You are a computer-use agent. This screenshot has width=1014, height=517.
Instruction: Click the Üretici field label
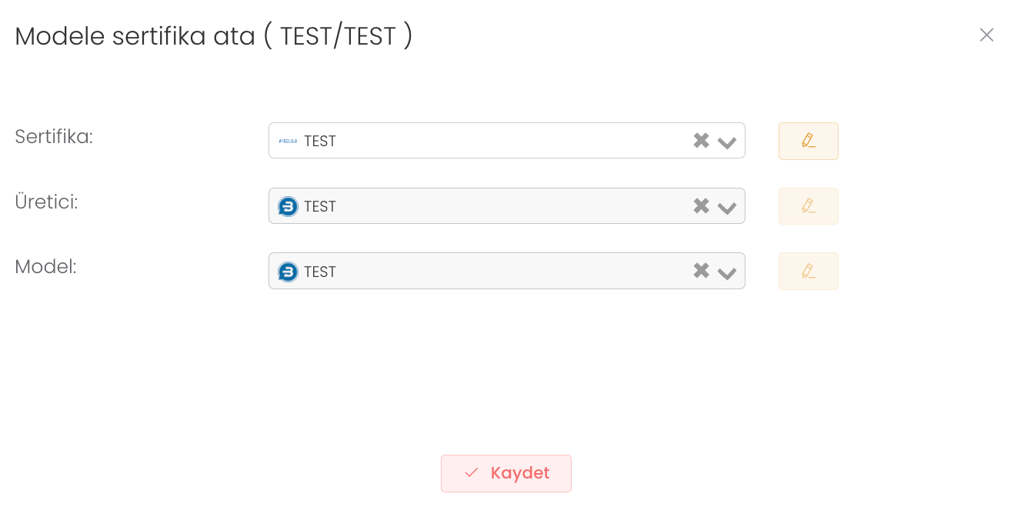[x=47, y=202]
